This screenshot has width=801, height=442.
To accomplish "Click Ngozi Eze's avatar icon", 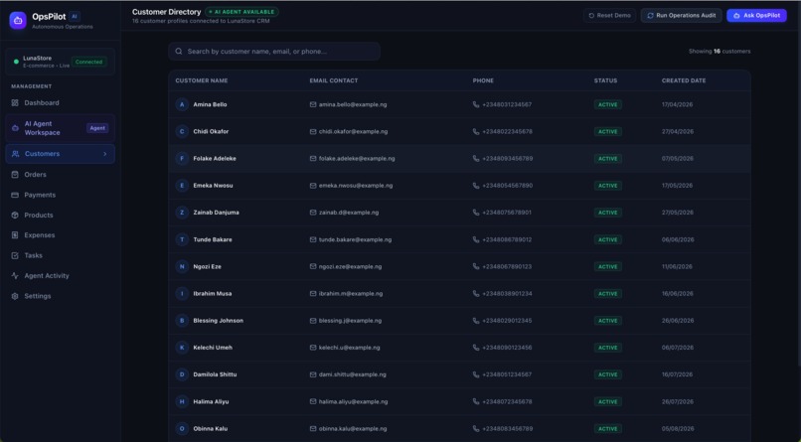I will point(182,266).
